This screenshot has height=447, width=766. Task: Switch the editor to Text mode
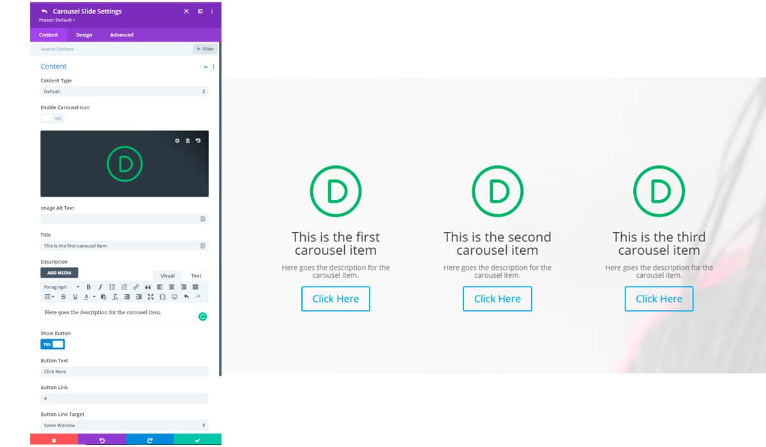pyautogui.click(x=196, y=275)
